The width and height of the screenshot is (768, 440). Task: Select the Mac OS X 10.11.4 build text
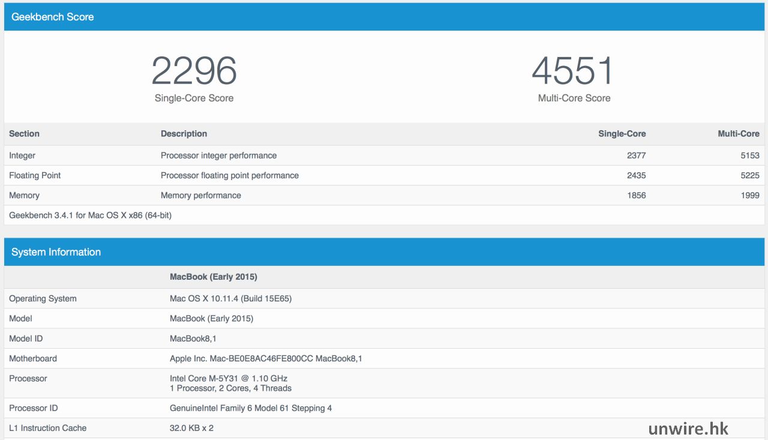(230, 298)
